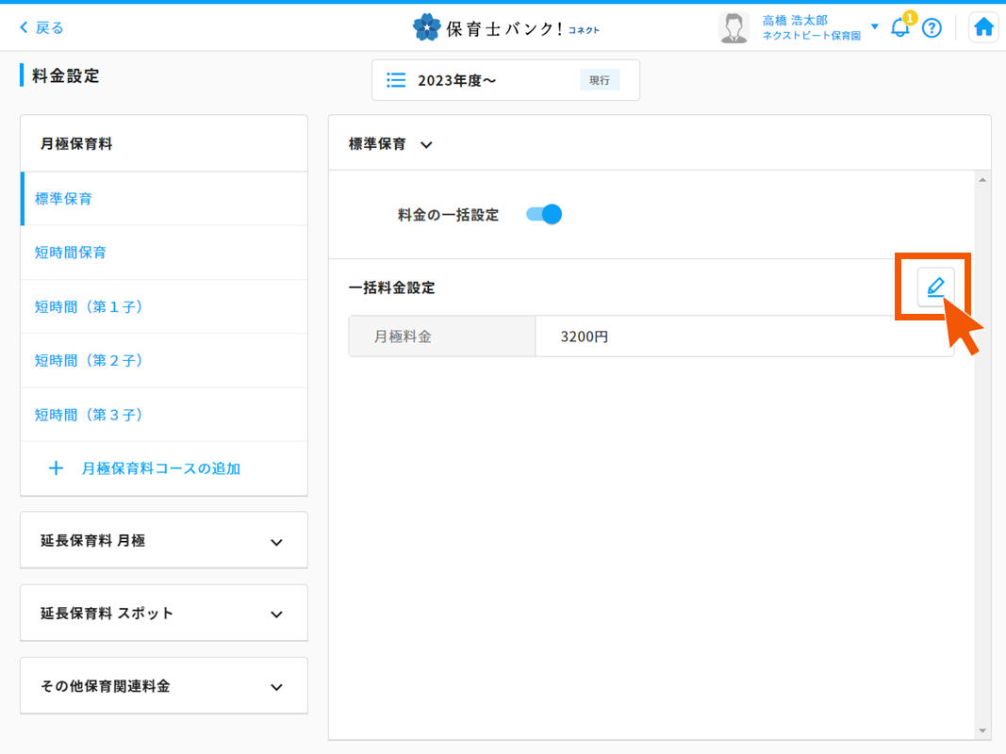Click the list icon beside 2023年度〜
The height and width of the screenshot is (754, 1006).
[x=396, y=80]
